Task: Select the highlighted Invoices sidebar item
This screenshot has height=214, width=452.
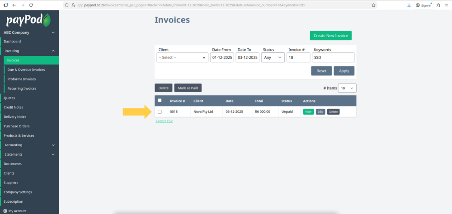Action: click(x=31, y=60)
